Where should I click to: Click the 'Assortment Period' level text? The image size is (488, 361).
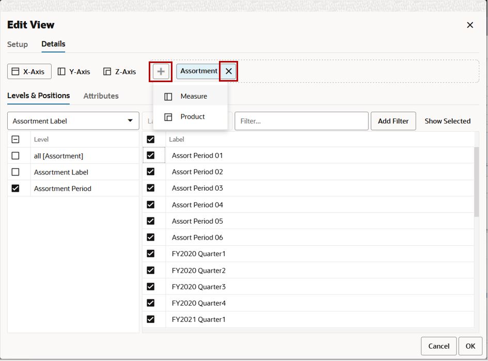pyautogui.click(x=62, y=189)
